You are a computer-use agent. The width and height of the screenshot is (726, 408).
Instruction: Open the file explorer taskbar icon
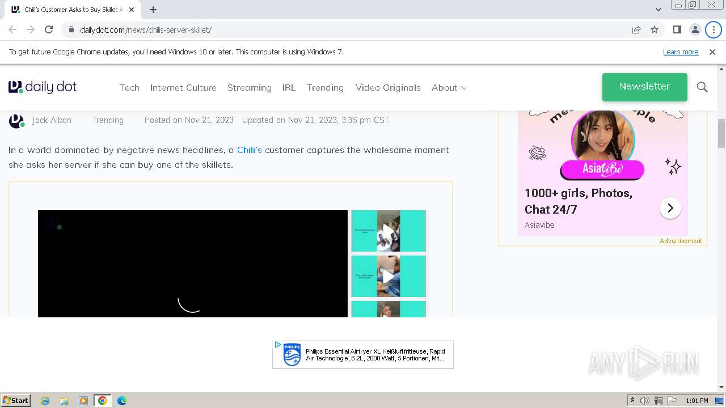pos(64,401)
